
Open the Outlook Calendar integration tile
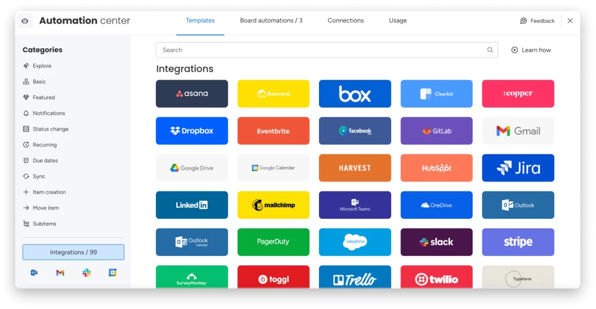pos(192,242)
